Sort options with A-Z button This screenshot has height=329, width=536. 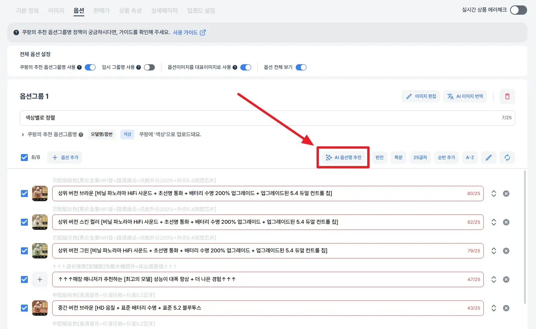470,158
